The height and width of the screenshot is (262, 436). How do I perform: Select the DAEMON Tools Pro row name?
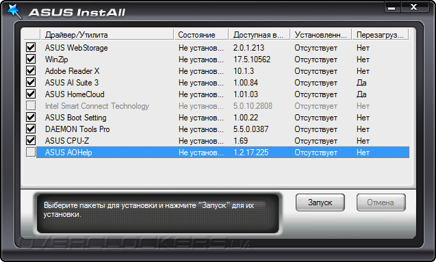(77, 129)
